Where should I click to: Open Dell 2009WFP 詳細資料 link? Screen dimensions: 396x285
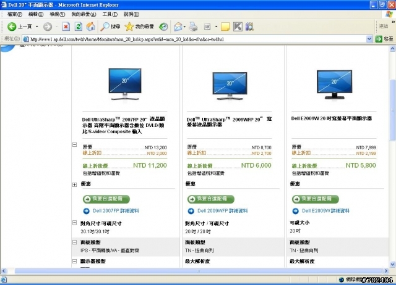[223, 211]
